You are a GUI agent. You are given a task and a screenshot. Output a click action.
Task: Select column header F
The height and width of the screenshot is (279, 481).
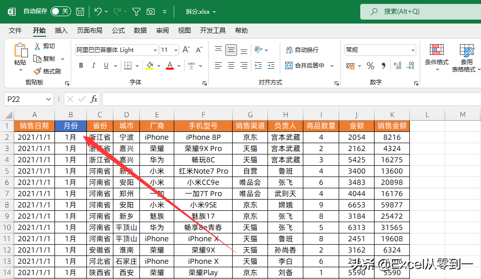pyautogui.click(x=203, y=115)
